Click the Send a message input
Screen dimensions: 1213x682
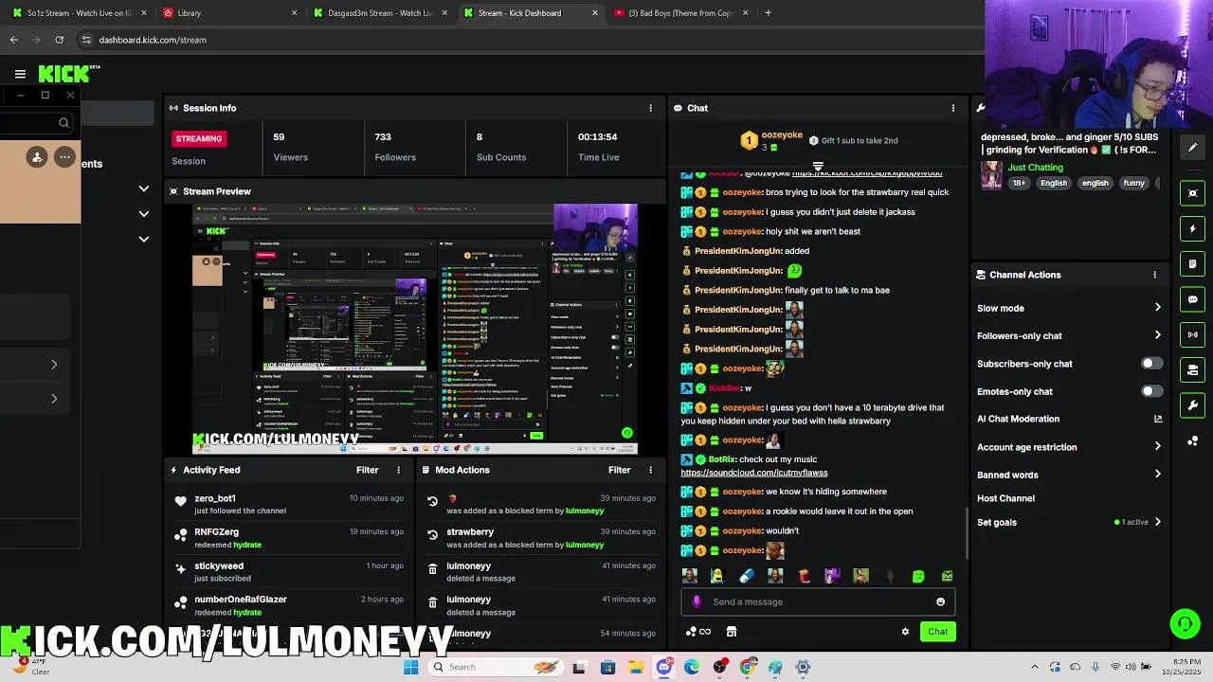(817, 601)
